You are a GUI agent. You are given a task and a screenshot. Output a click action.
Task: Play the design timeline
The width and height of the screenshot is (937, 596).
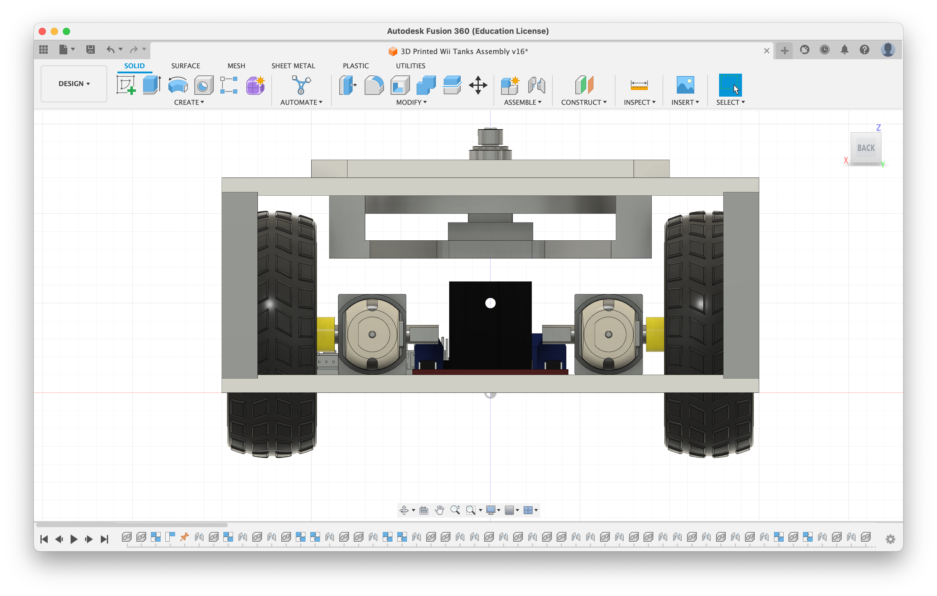click(x=74, y=539)
